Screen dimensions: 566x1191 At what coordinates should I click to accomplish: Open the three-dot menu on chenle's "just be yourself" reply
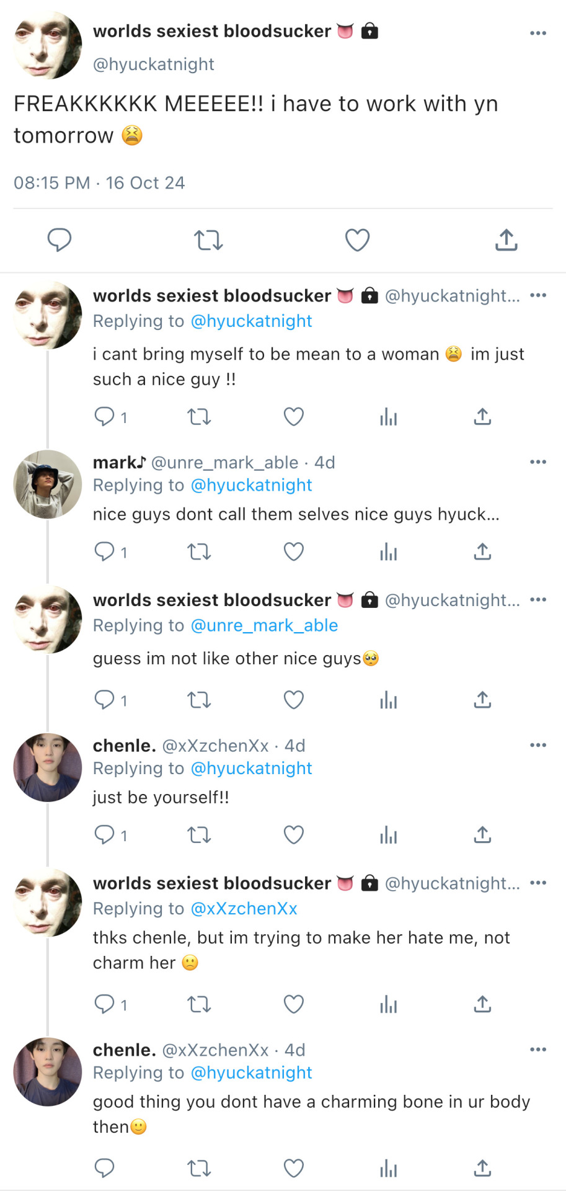[537, 745]
